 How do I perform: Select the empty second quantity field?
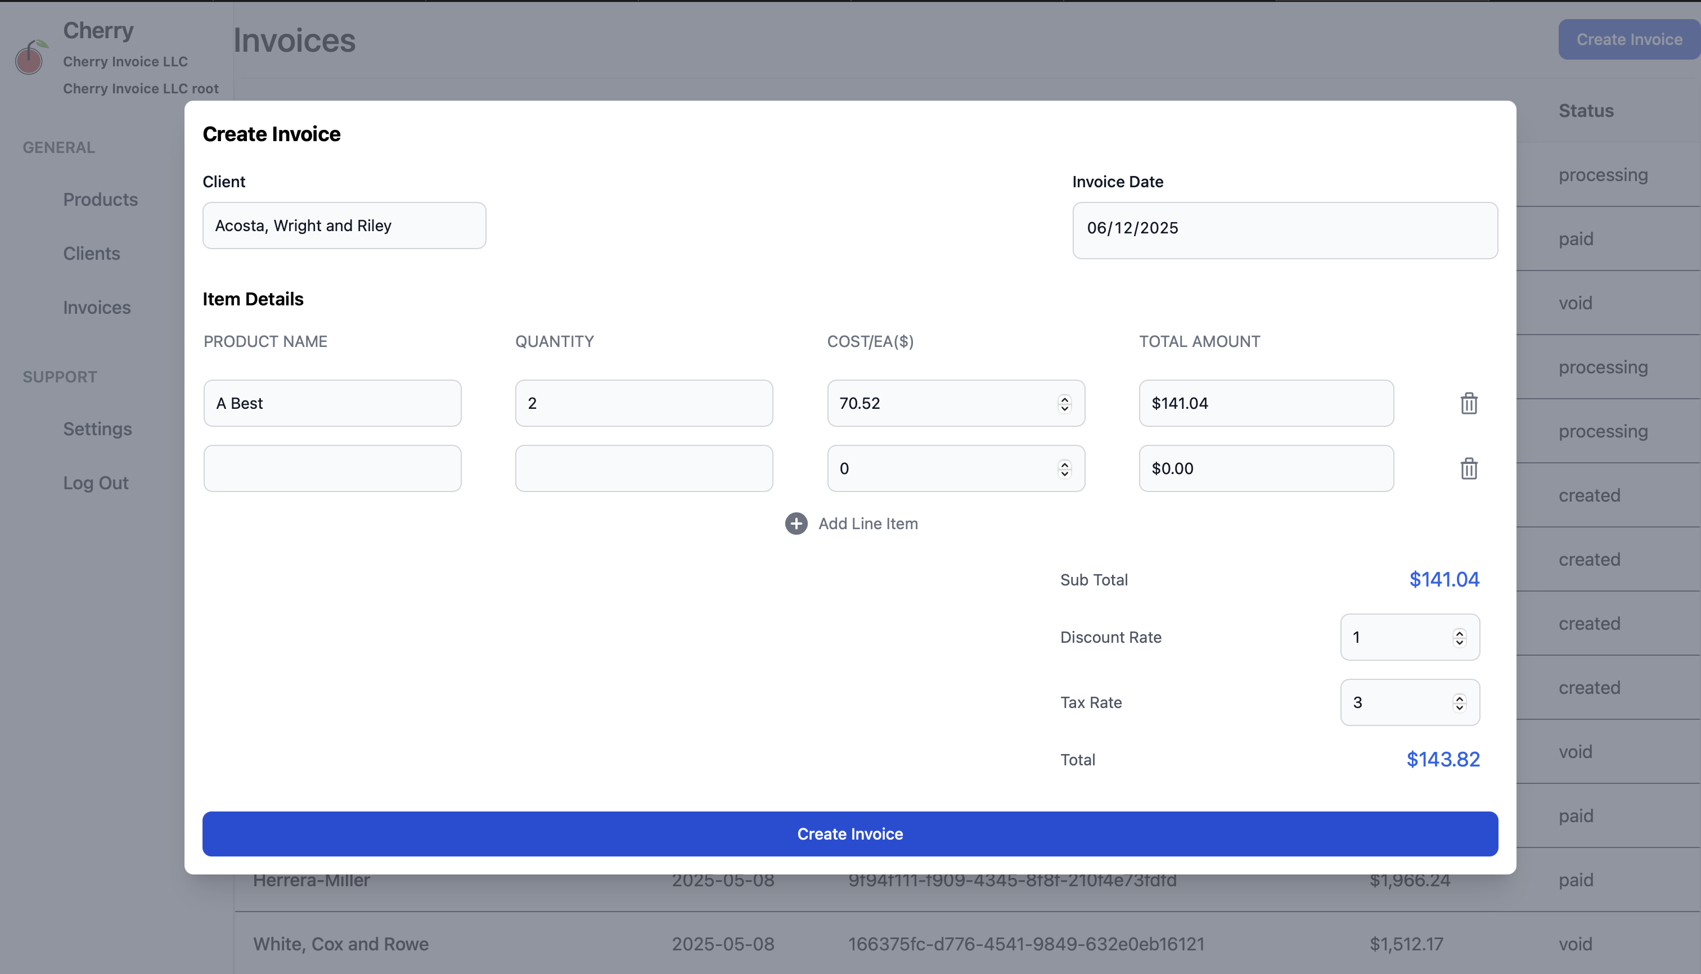tap(643, 468)
